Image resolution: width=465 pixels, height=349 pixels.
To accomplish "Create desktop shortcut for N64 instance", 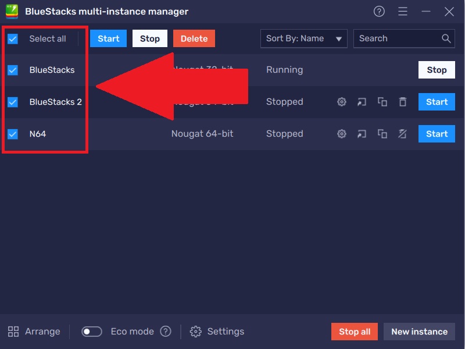I will pyautogui.click(x=362, y=134).
